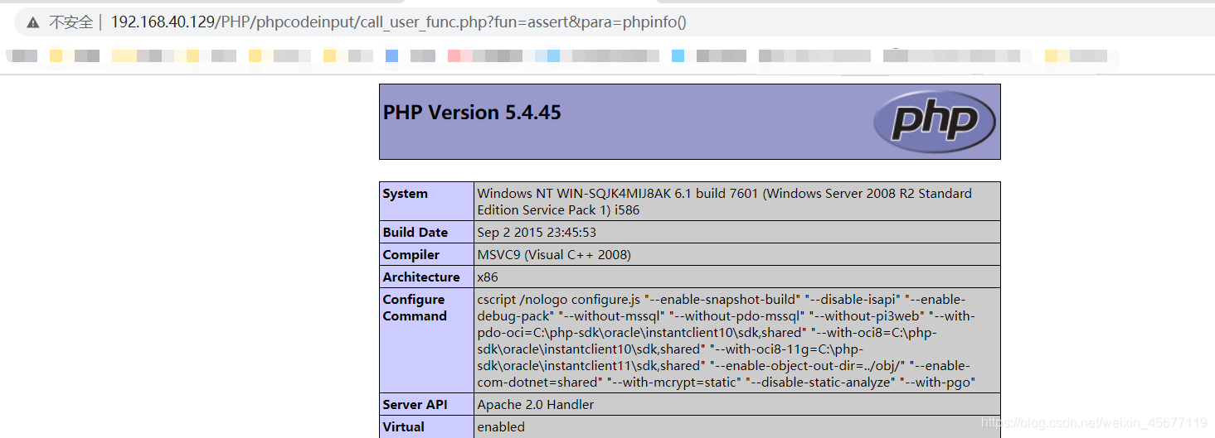1215x438 pixels.
Task: Click the MSVC9 (Visual C++ 2008) value
Action: click(x=554, y=254)
